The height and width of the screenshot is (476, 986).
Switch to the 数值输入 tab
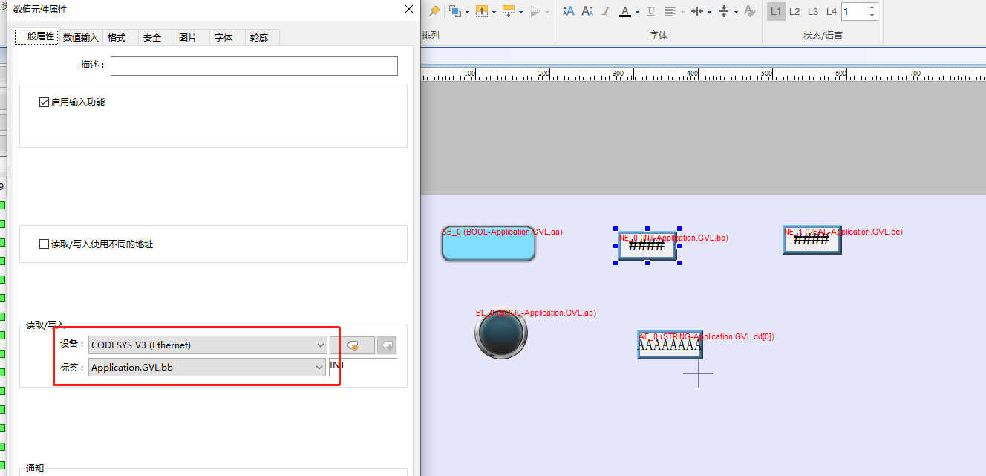point(80,37)
